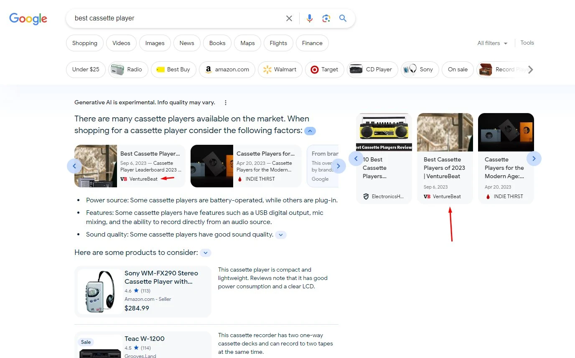This screenshot has height=358, width=575.
Task: Go to next card in left source carousel
Action: 338,166
